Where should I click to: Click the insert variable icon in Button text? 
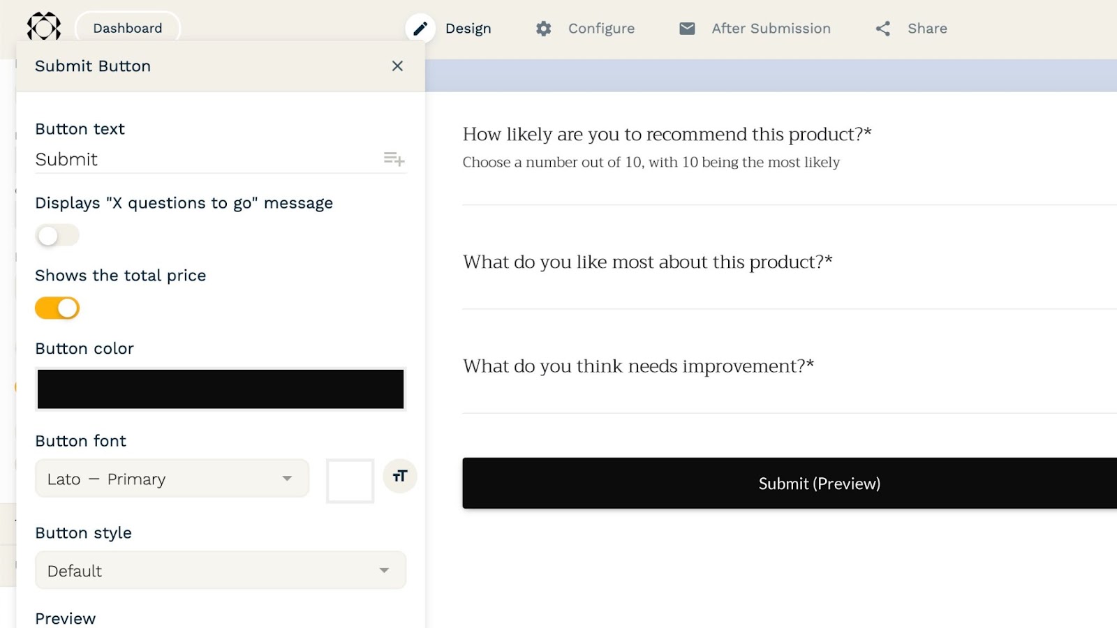[394, 159]
